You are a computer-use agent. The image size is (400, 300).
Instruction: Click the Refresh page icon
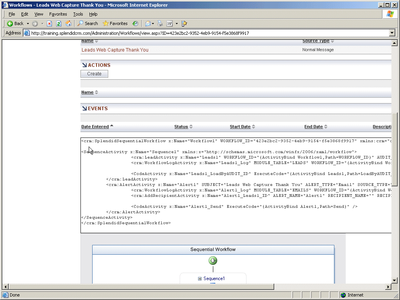(x=59, y=23)
